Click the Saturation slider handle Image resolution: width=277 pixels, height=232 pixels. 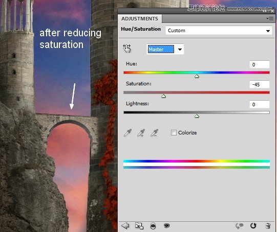pos(163,96)
